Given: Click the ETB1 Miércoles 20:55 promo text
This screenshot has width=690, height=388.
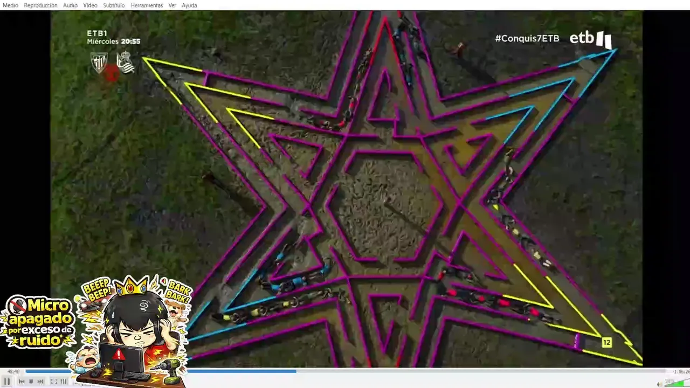Looking at the screenshot, I should (x=113, y=37).
